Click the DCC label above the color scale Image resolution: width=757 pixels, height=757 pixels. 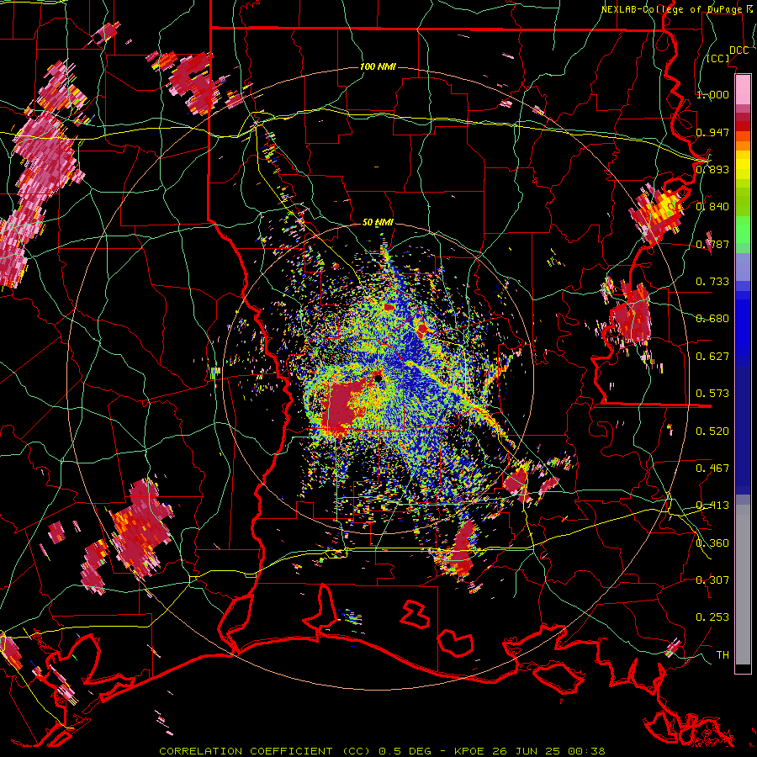pos(738,50)
